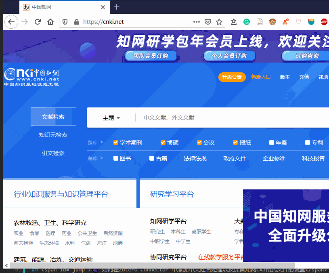Click the search box 中文文献、外文文献

click(232, 118)
